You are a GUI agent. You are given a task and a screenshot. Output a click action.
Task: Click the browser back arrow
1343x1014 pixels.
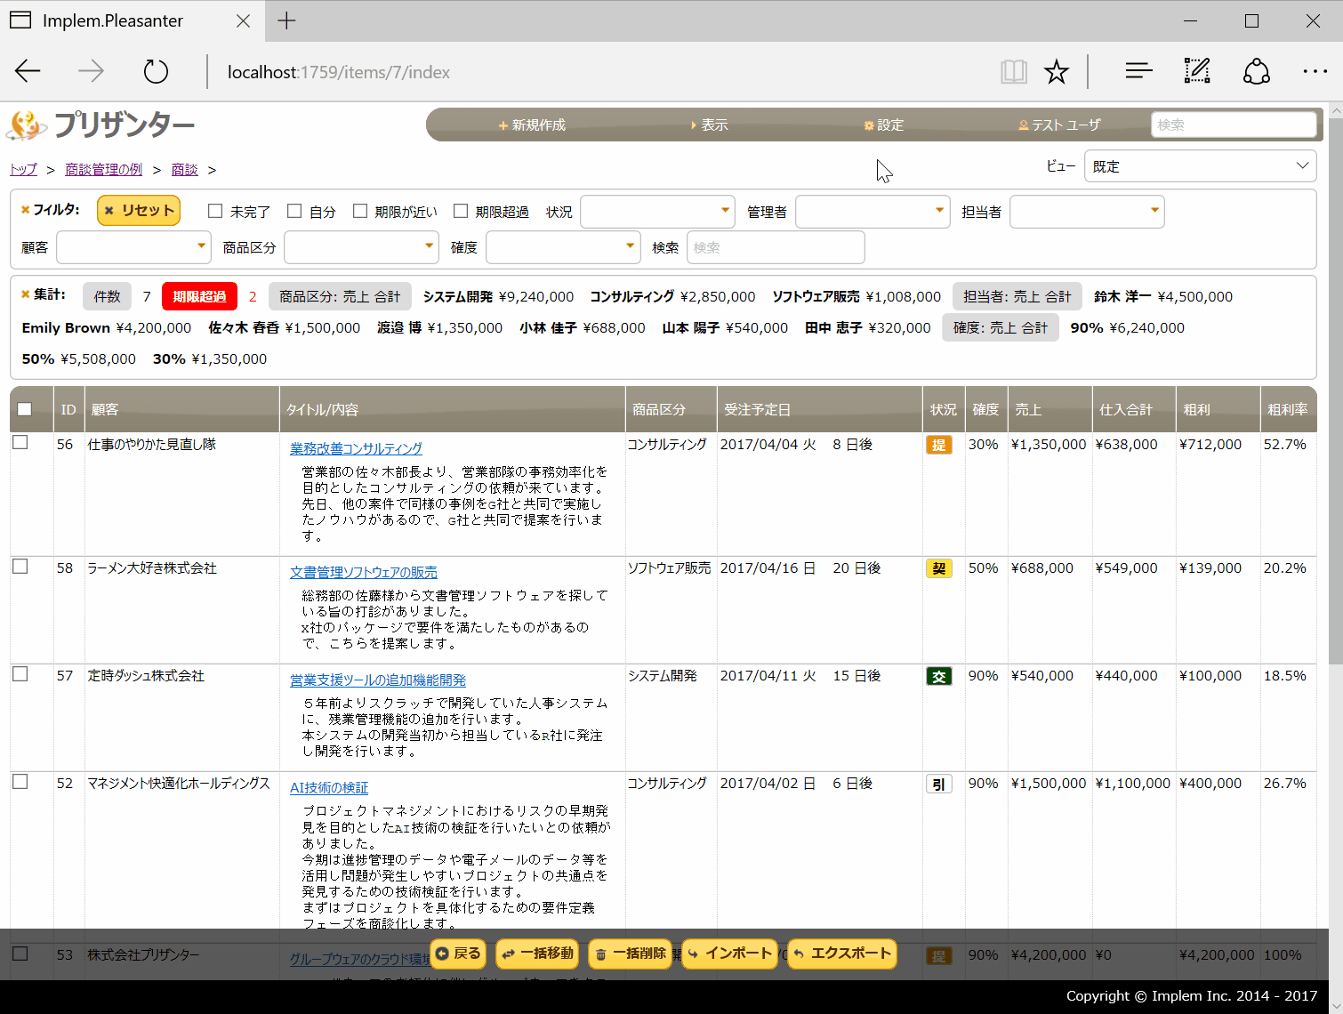28,71
